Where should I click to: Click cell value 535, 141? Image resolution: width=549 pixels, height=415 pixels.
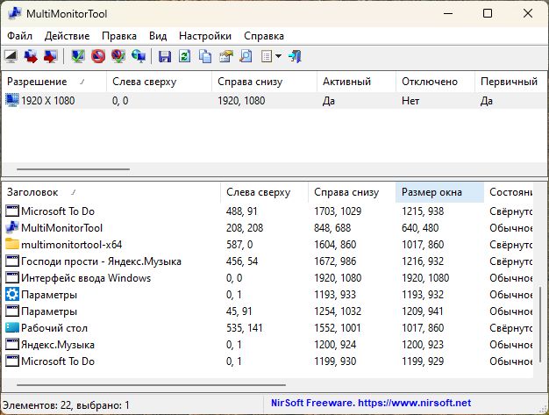click(244, 328)
